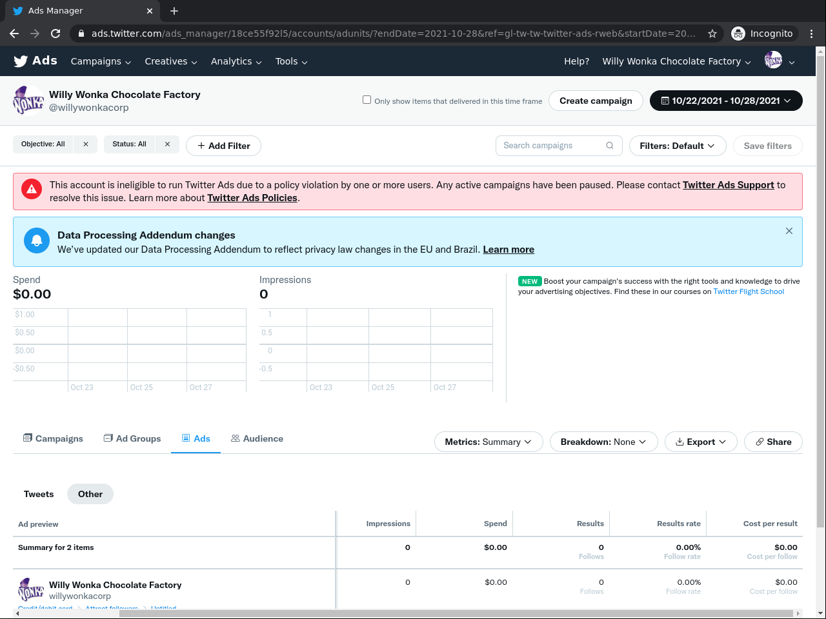The width and height of the screenshot is (826, 619).
Task: Select the Other sub-tab
Action: pyautogui.click(x=90, y=494)
